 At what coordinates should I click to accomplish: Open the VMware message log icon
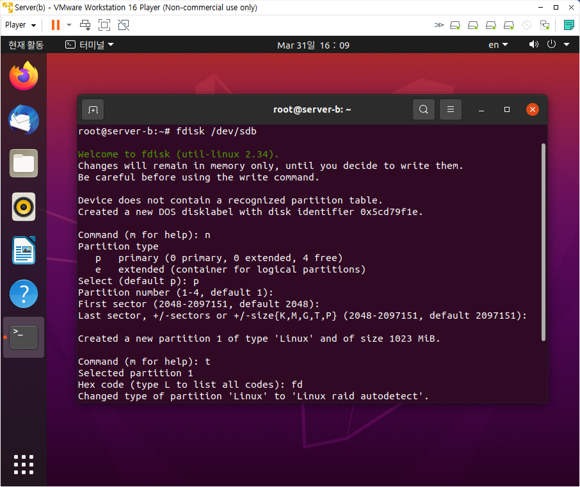(569, 25)
